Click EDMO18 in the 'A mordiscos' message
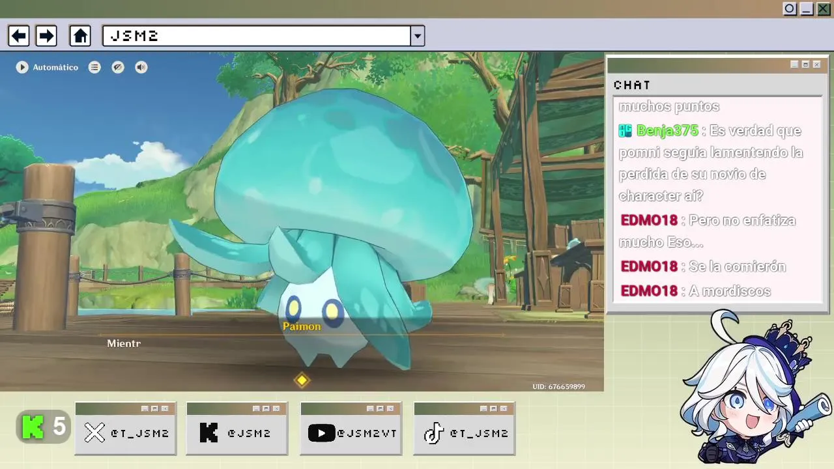This screenshot has height=469, width=834. point(649,291)
